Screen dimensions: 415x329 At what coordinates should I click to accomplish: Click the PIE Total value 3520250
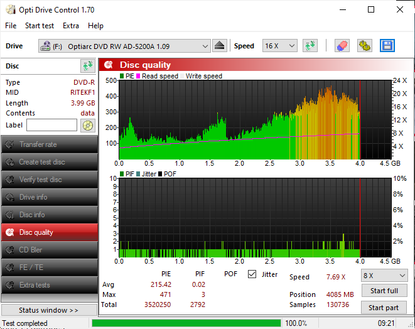[x=158, y=305]
